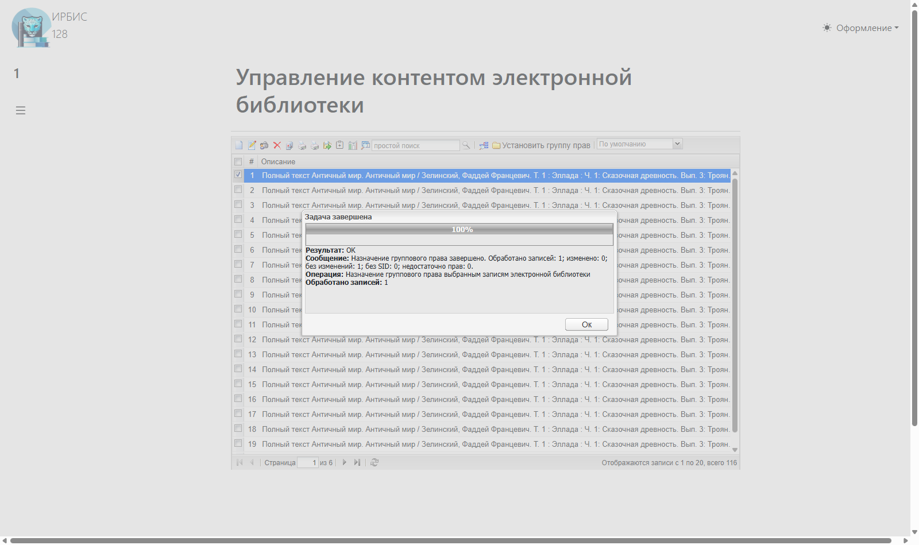
Task: Tick the checkbox for row 17
Action: (x=238, y=413)
